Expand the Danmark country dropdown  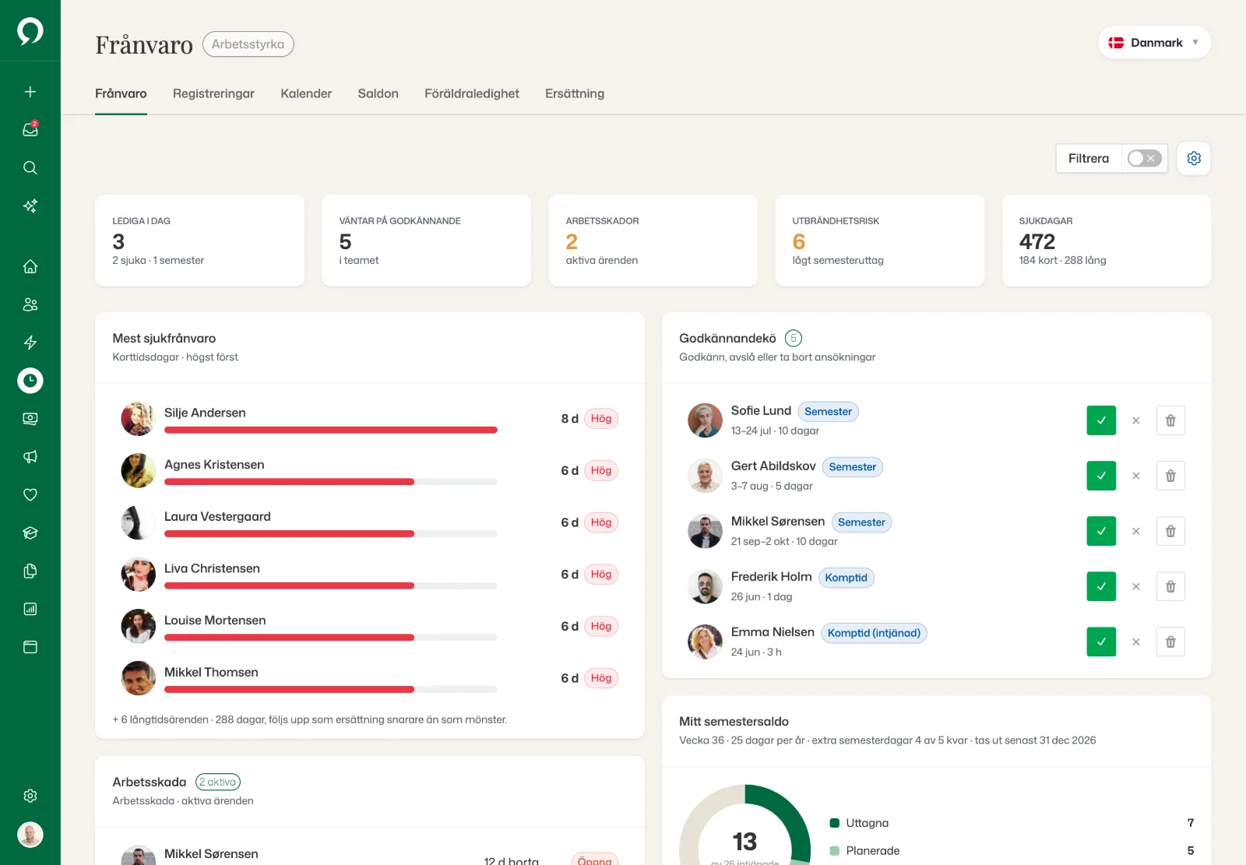[x=1154, y=43]
